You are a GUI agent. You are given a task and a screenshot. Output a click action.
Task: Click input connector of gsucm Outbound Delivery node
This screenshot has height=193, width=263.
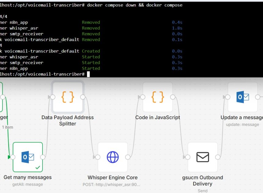click(x=188, y=157)
